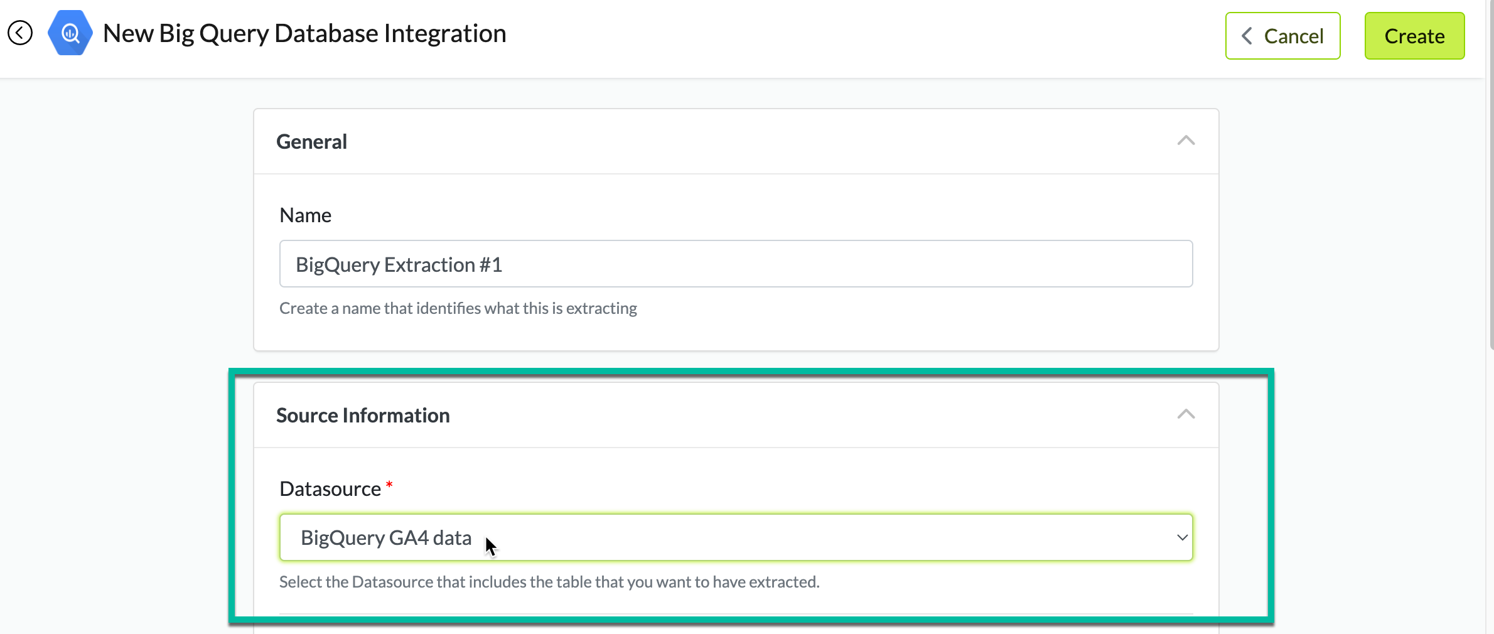Click the red required asterisk by Datasource
This screenshot has width=1494, height=634.
coord(389,485)
